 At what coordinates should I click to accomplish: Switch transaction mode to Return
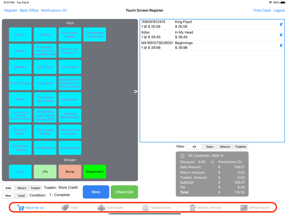pos(22,188)
